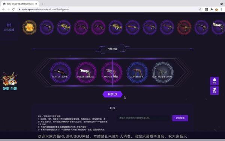
Task: Click the 投稿宝箱 section title
Action: [112, 49]
